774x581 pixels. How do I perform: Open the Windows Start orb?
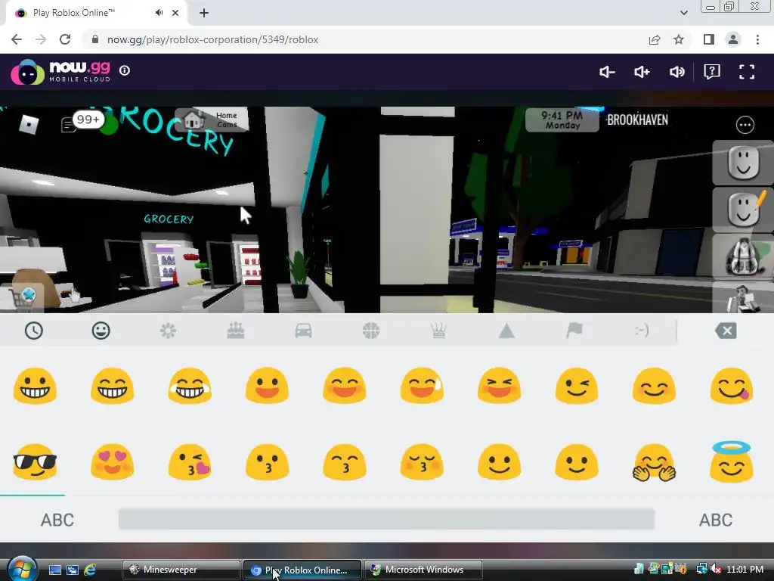(x=21, y=569)
